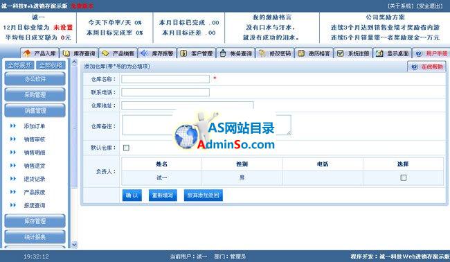Click the 客户管理 tab icon
This screenshot has height=262, width=450.
pos(183,53)
